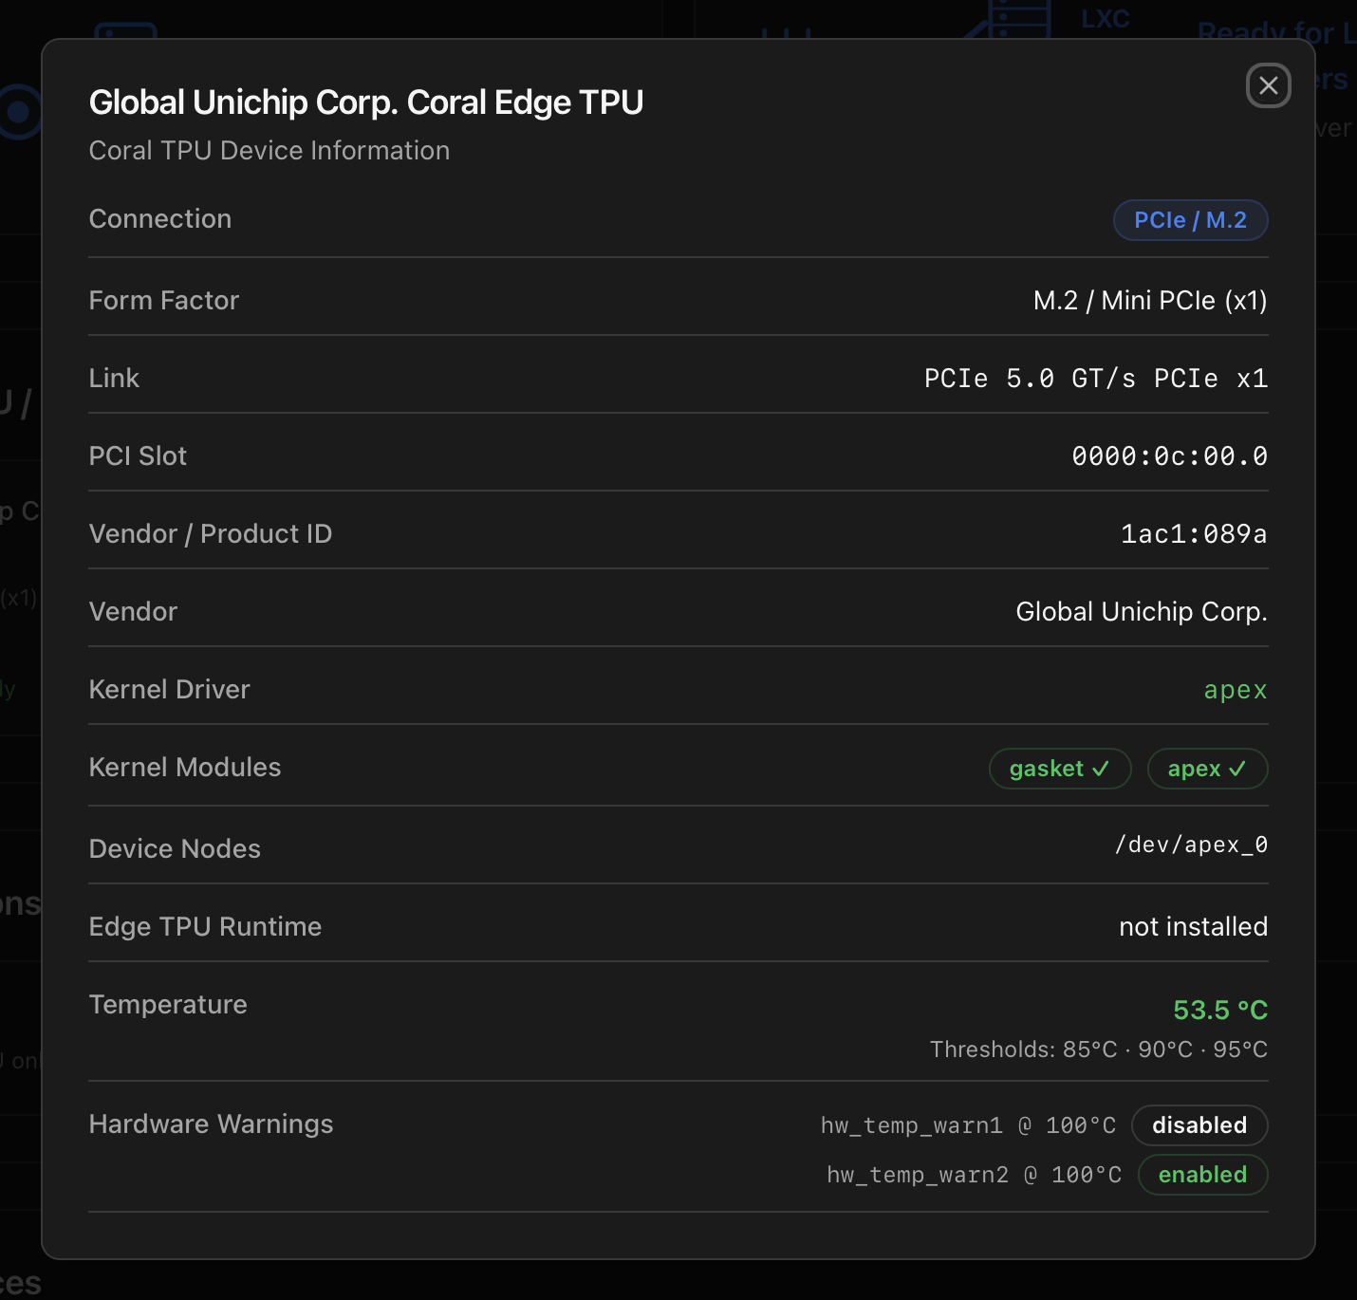Select the 53.5 °C temperature reading

click(1220, 1011)
